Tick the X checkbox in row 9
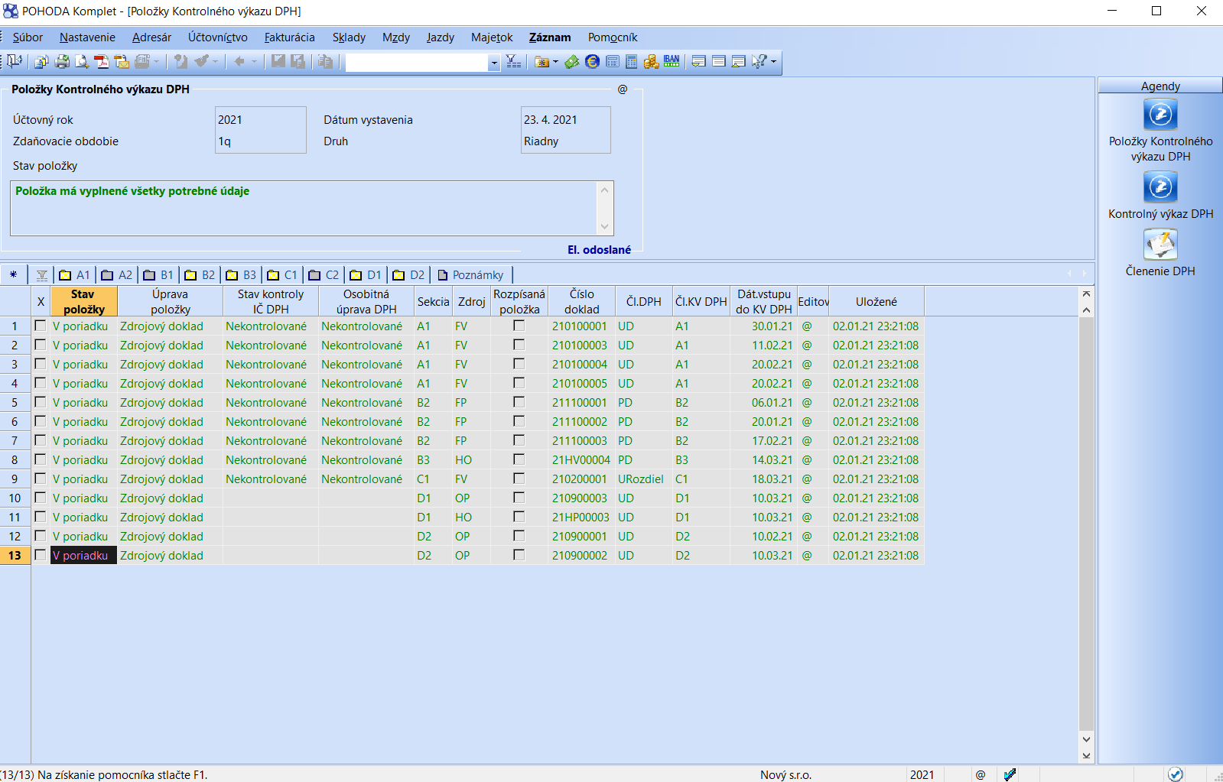The height and width of the screenshot is (782, 1223). tap(41, 479)
